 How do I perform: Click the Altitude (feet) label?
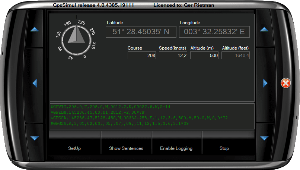pyautogui.click(x=235, y=48)
